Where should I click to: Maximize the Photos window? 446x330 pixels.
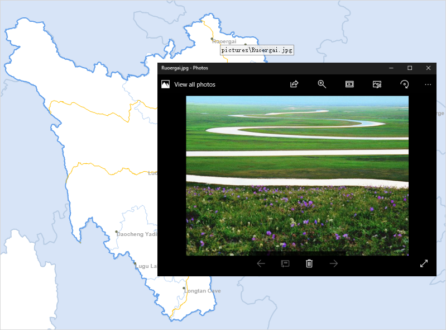pos(410,68)
